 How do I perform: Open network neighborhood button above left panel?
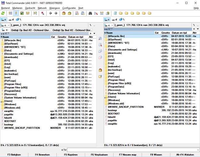(x=18, y=19)
